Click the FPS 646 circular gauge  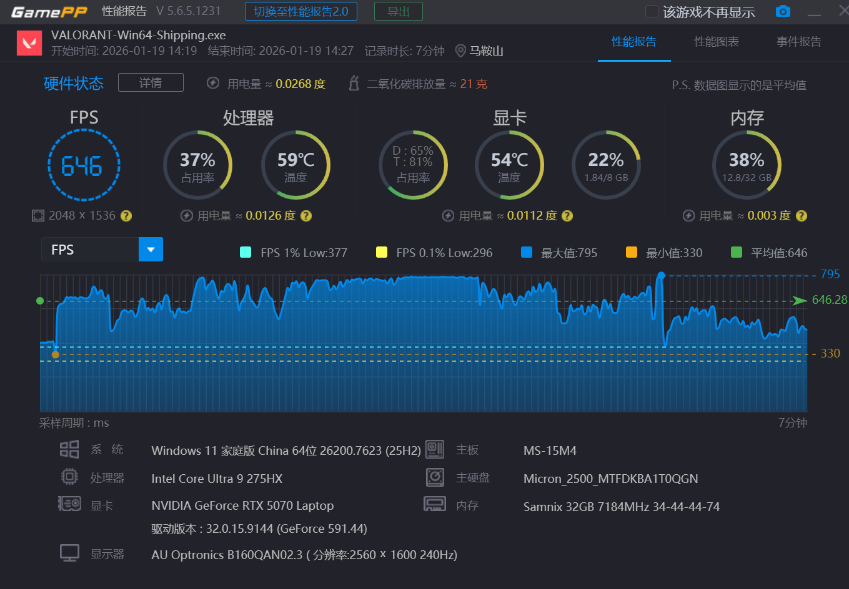click(x=84, y=165)
